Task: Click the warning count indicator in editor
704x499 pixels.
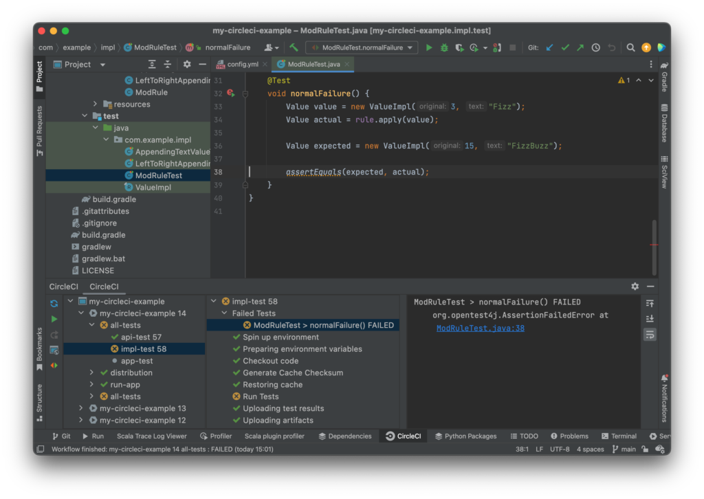Action: (x=624, y=80)
